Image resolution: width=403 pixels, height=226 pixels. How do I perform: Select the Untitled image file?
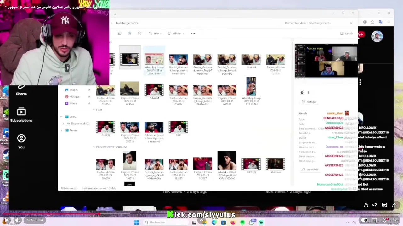tap(251, 62)
